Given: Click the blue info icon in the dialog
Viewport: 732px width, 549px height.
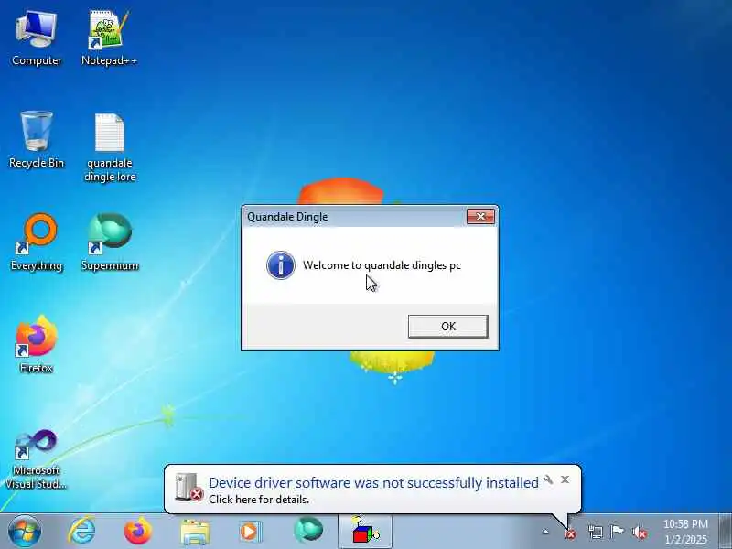Looking at the screenshot, I should 281,265.
